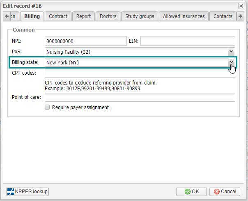Click the Require payer assignment label
This screenshot has width=248, height=201.
(x=80, y=107)
